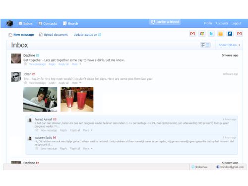Click Gmail icon next to Waseem Sadiq
Image resolution: width=248 pixels, height=186 pixels.
pos(55,137)
